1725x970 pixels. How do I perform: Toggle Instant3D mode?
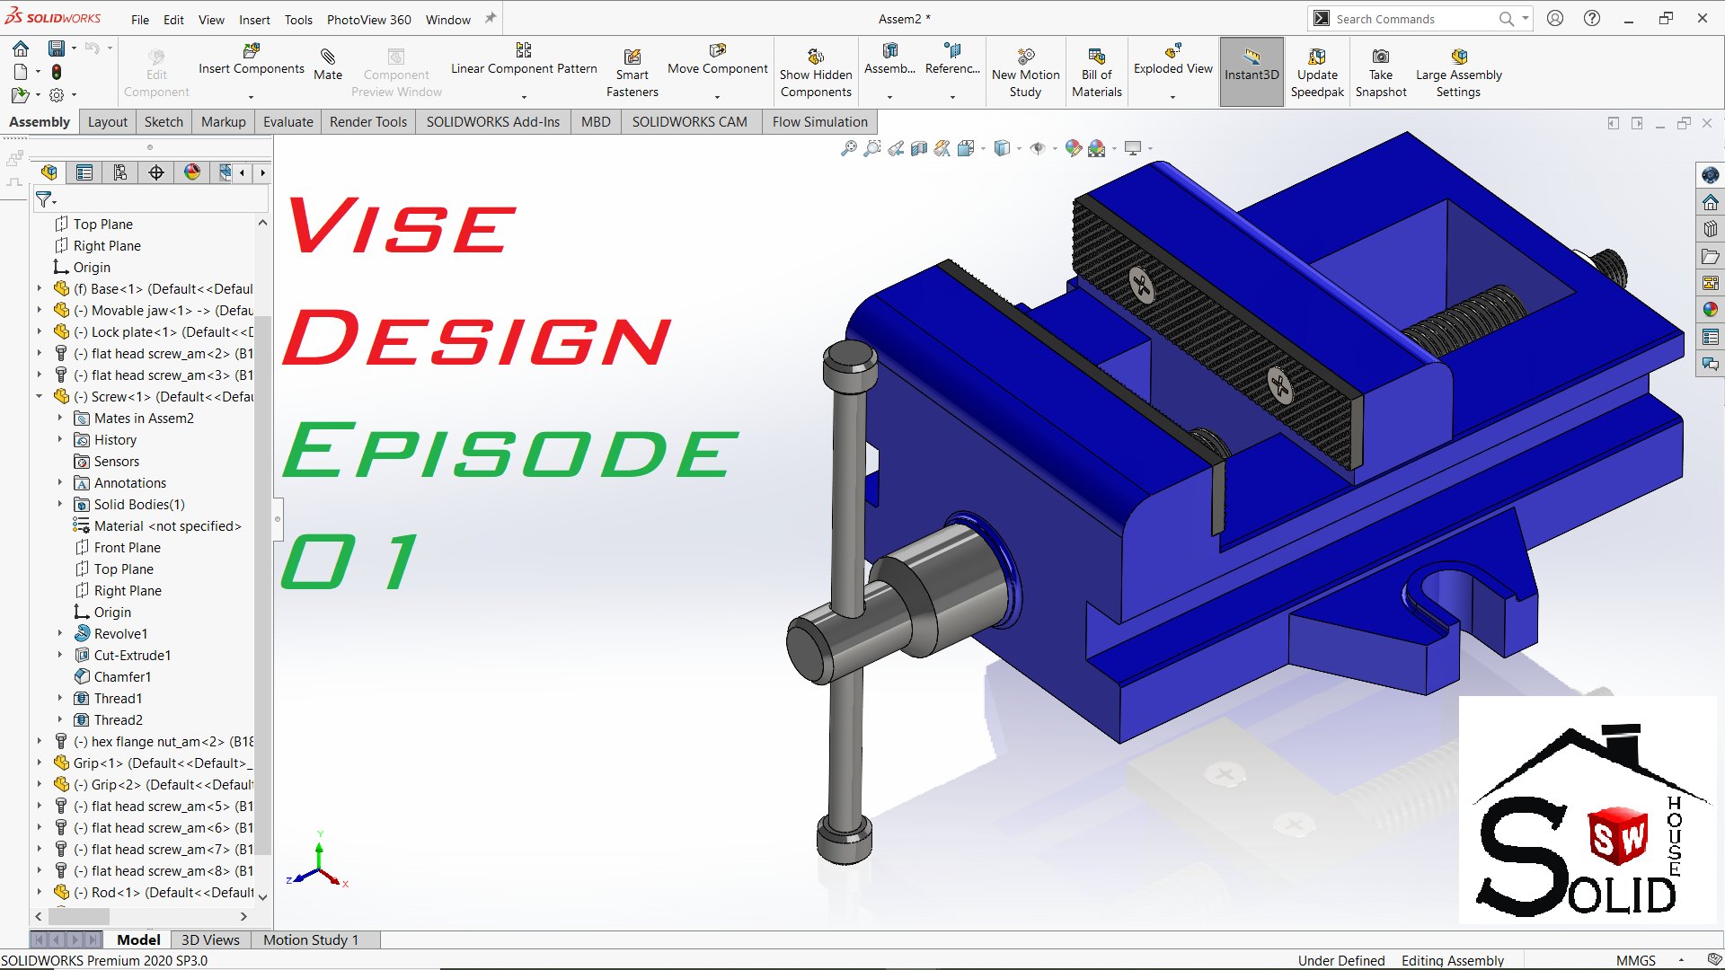(x=1252, y=73)
